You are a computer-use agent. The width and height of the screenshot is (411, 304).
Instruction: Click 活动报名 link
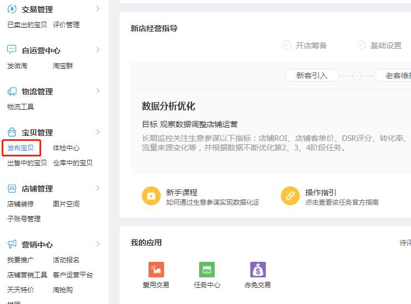pos(66,260)
